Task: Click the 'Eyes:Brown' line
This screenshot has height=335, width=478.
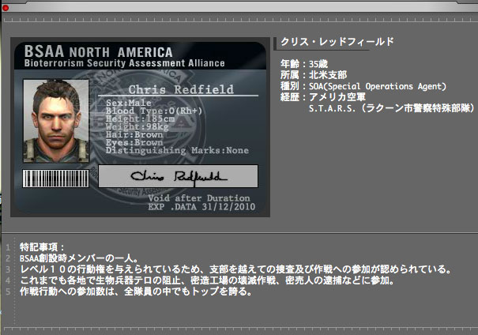Action: point(134,142)
